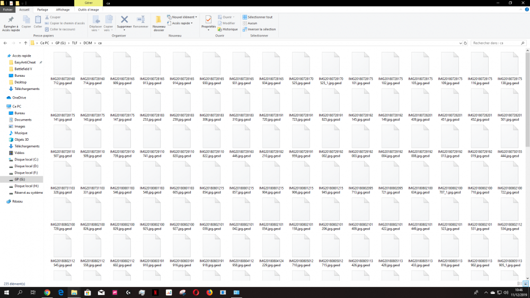Go up one folder level arrow
This screenshot has height=298, width=530.
tap(25, 42)
